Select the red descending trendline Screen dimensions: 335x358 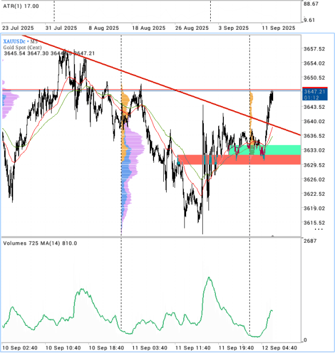160,85
